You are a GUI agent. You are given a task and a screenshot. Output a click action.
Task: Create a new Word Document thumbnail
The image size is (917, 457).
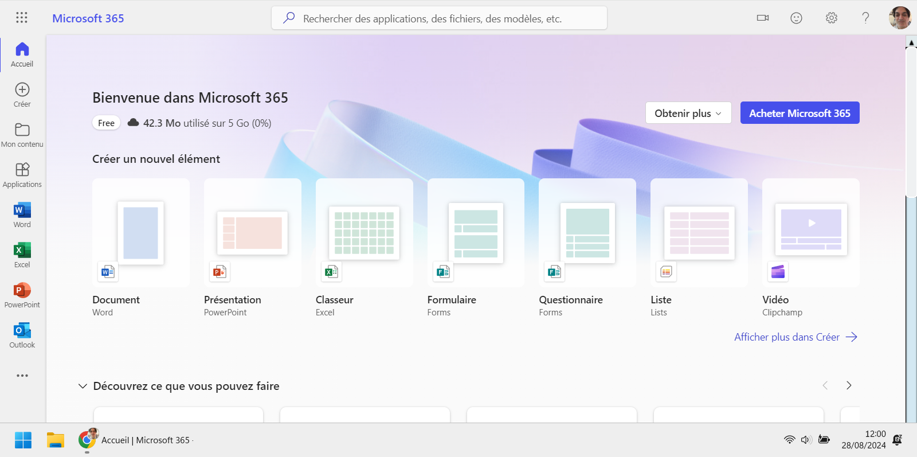pyautogui.click(x=141, y=233)
